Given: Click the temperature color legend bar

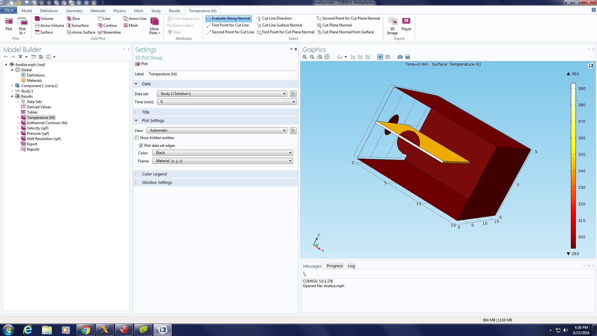Looking at the screenshot, I should click(573, 166).
